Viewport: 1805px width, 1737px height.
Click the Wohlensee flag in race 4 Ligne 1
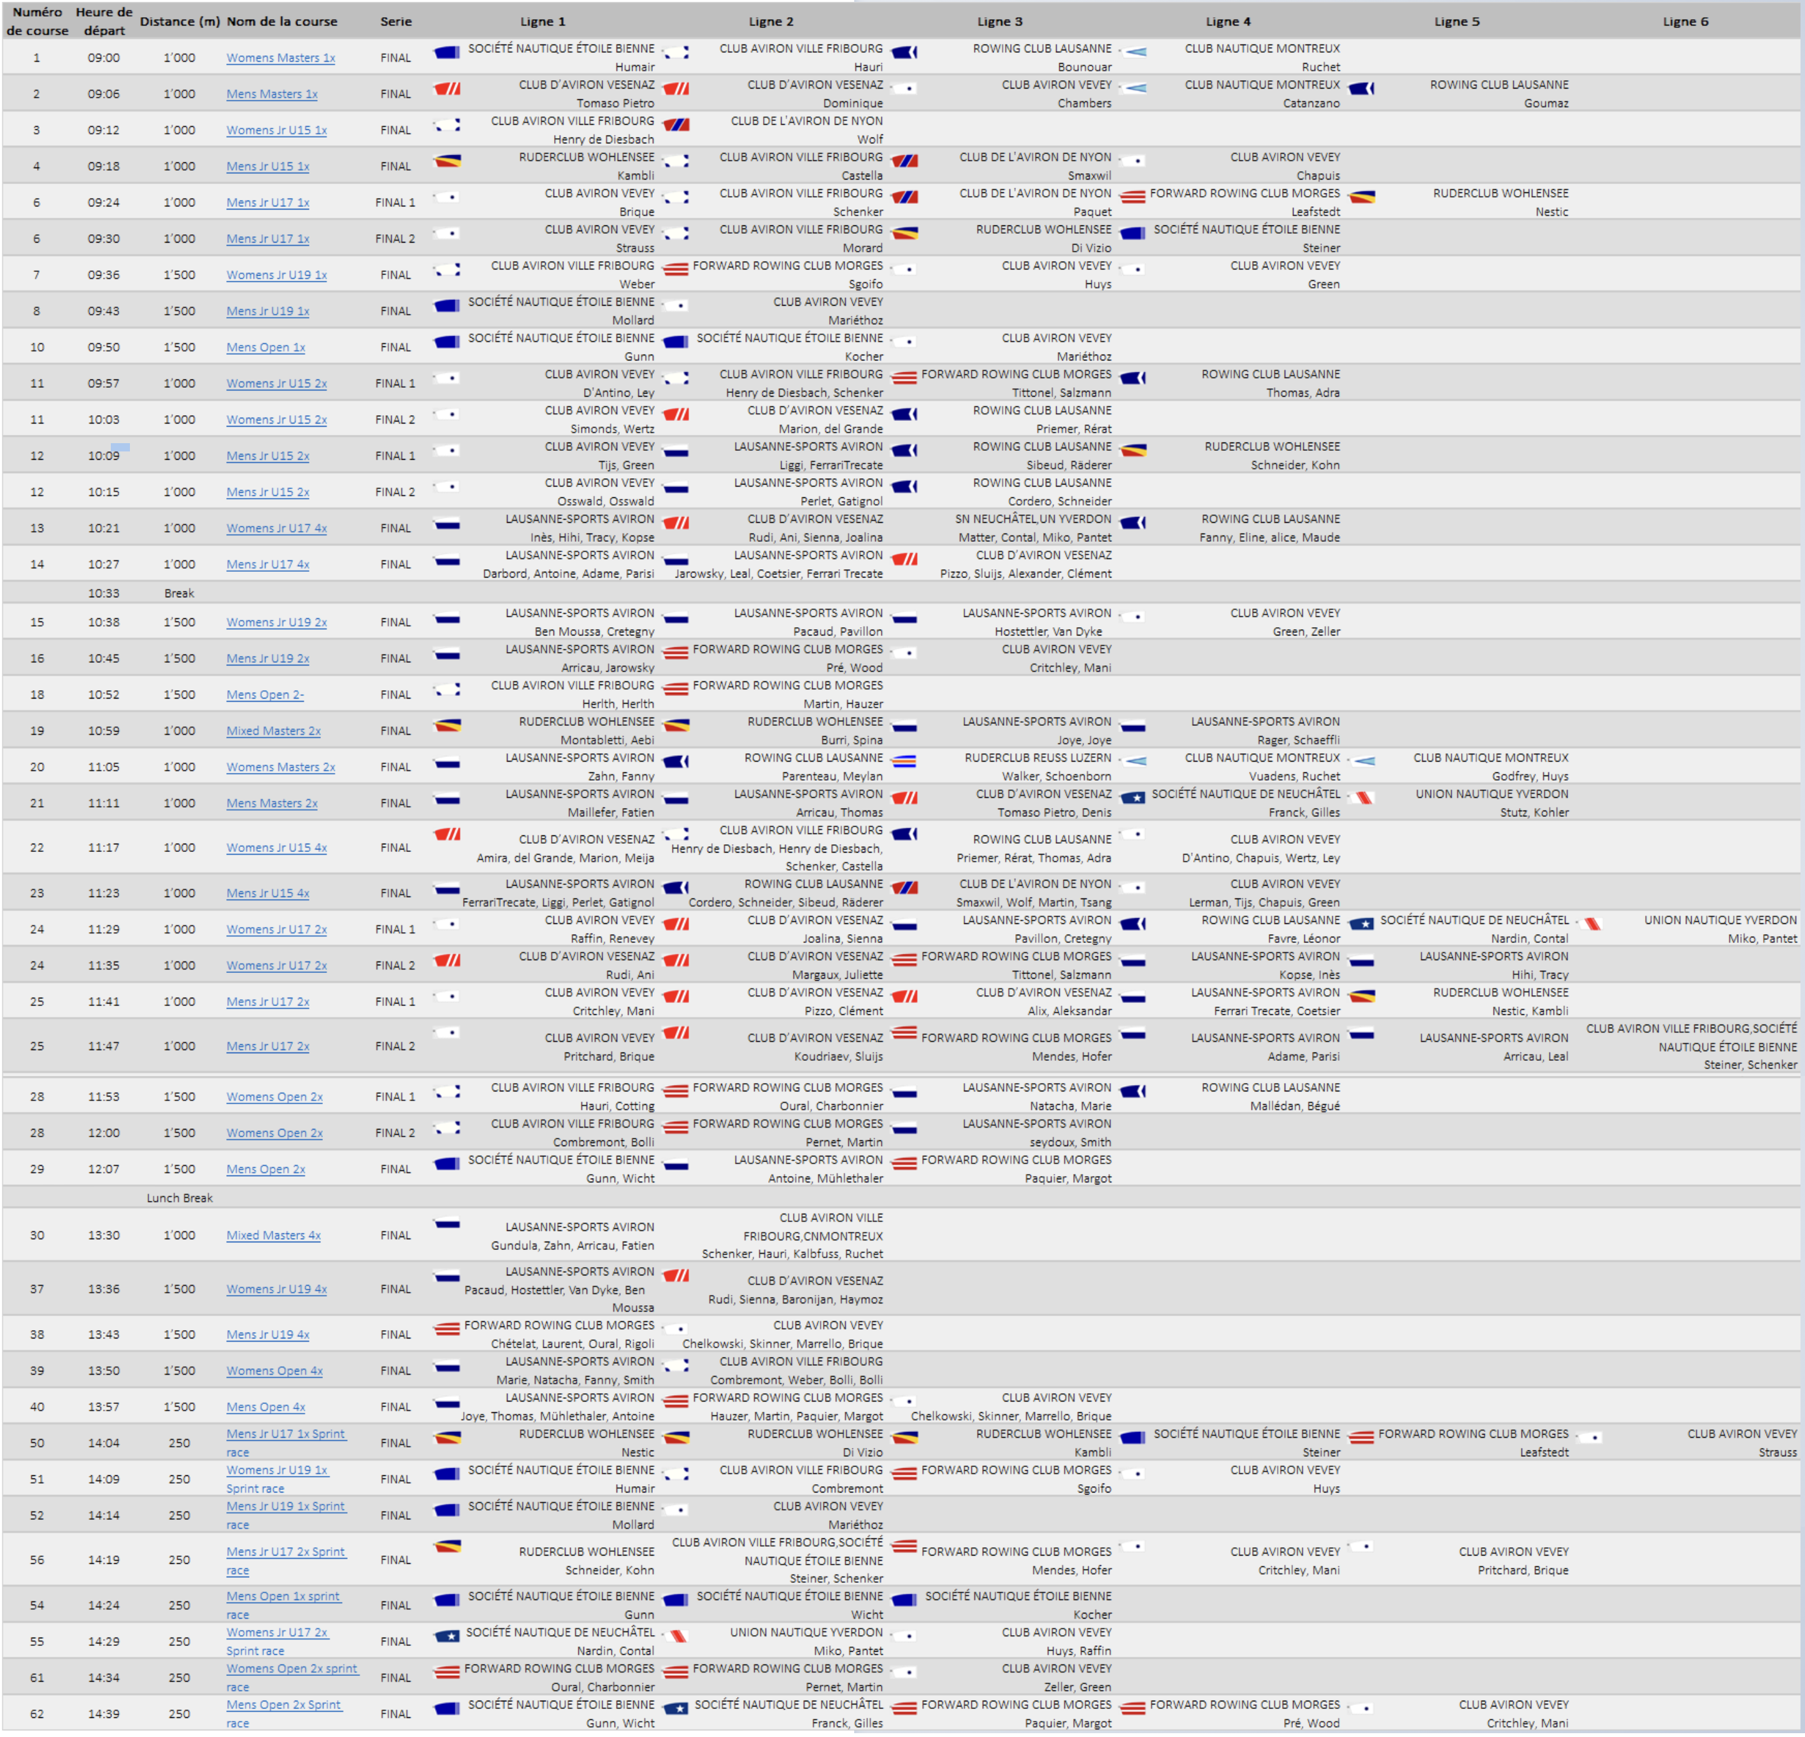[x=446, y=161]
